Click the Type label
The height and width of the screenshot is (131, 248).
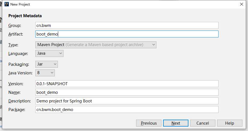coord(13,45)
